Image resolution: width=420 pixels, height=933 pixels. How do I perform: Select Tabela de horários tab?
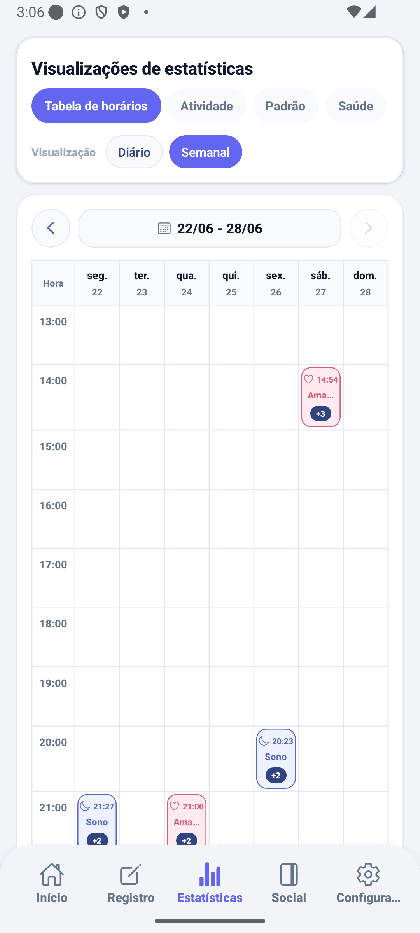[96, 106]
